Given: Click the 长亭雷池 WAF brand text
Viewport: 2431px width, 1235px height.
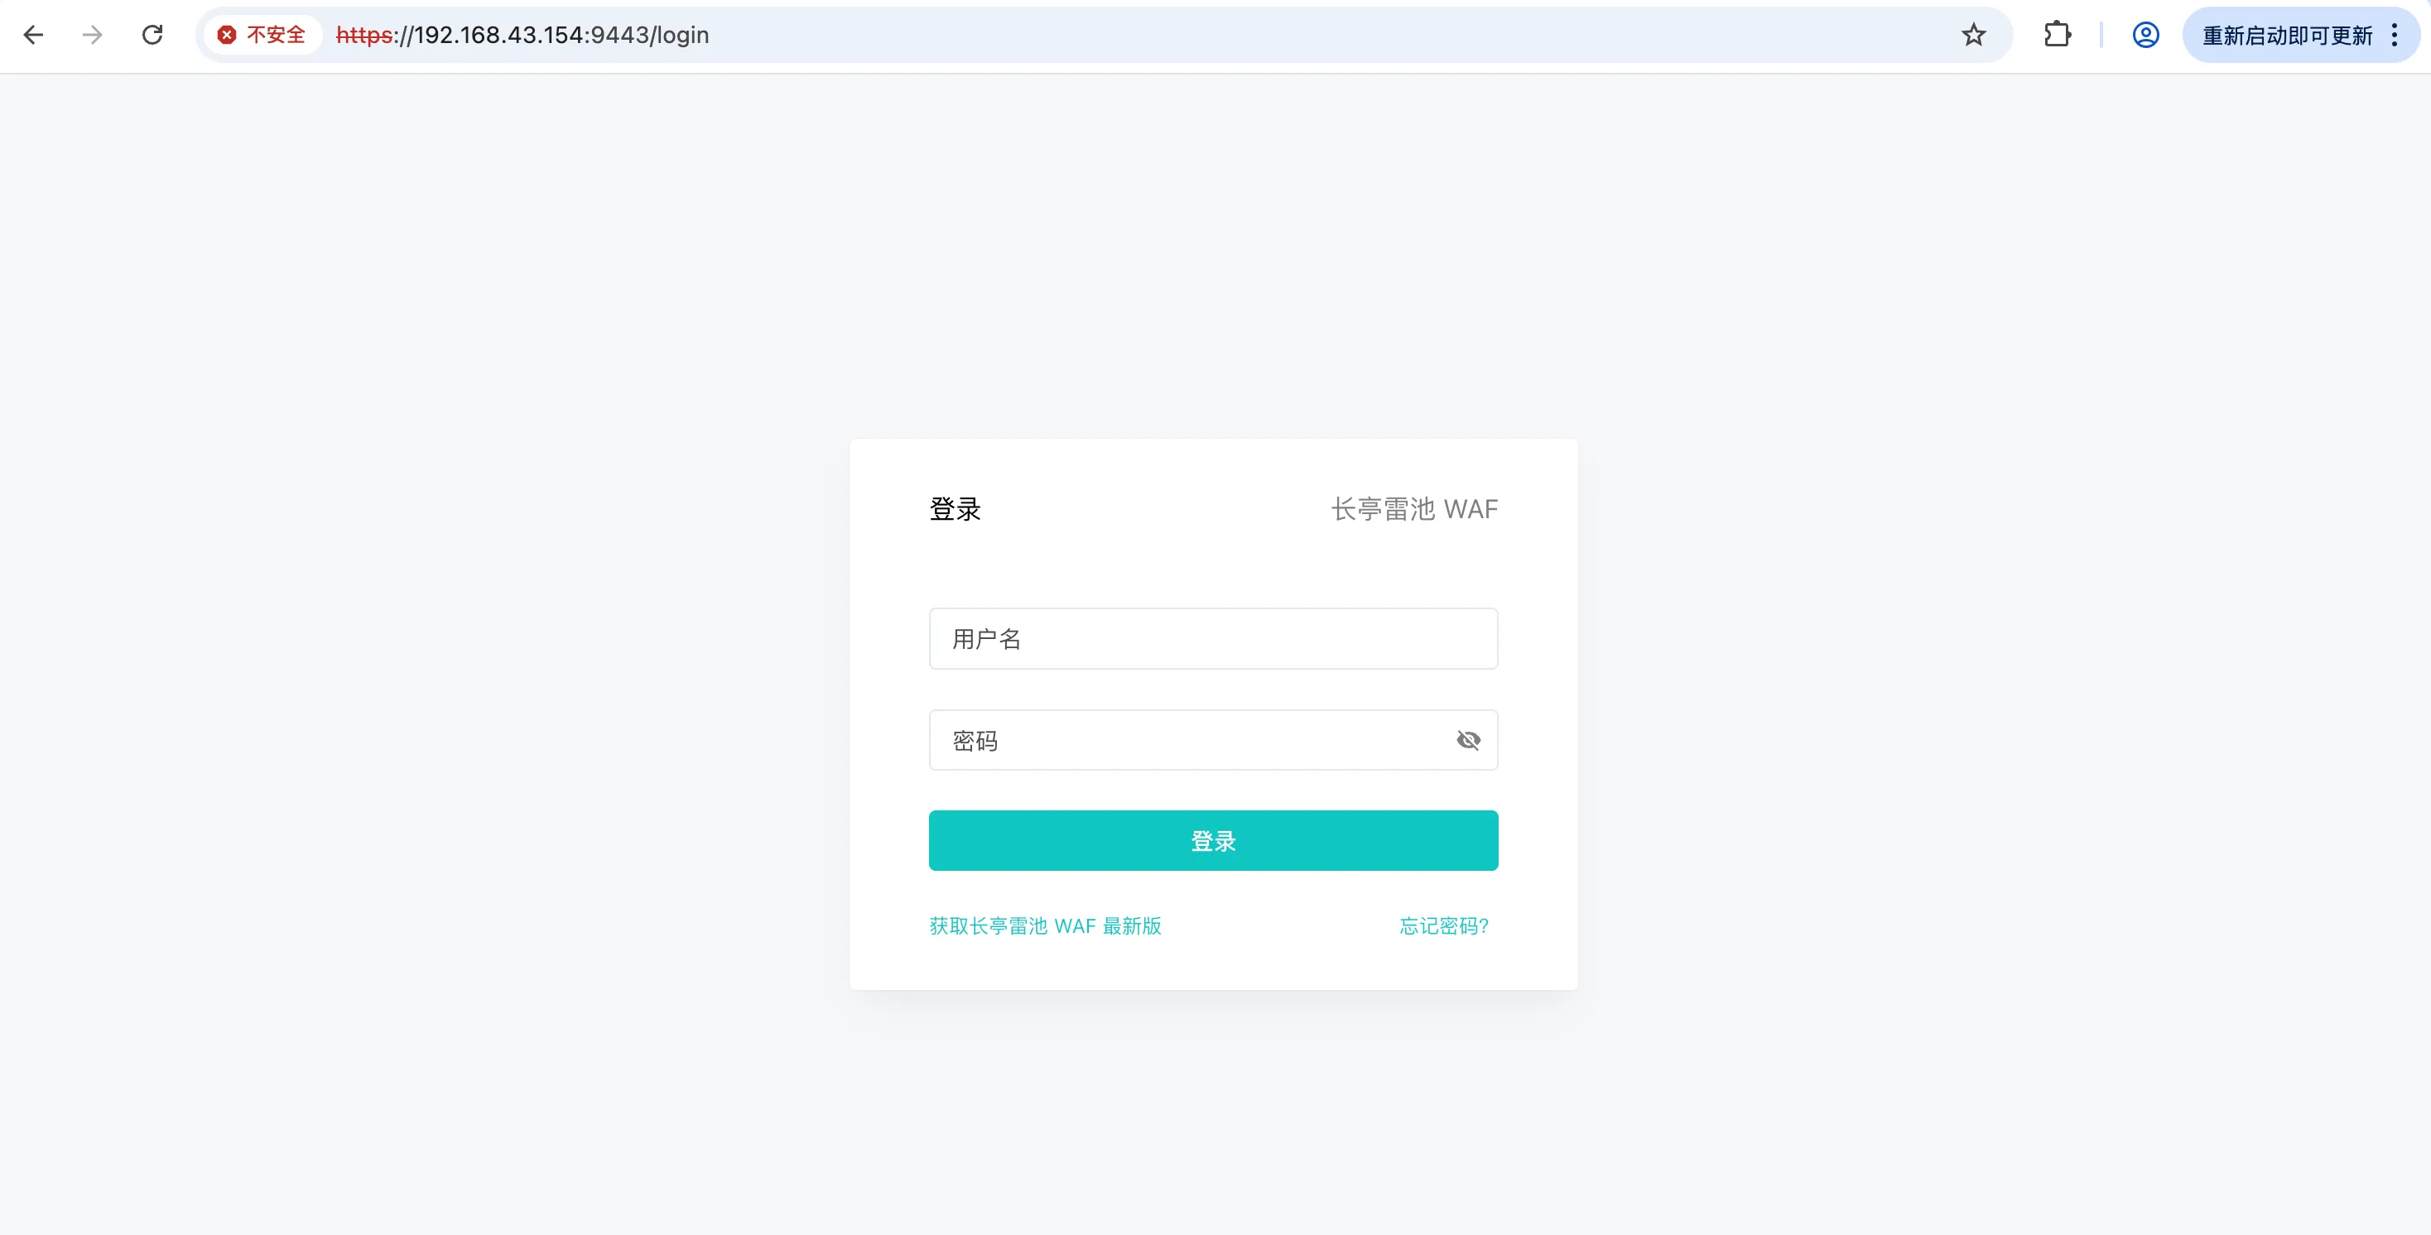Looking at the screenshot, I should click(x=1413, y=508).
